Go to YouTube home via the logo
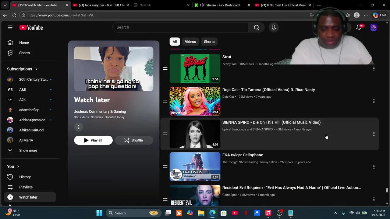Screen dimensions: 390x219 coord(31,28)
